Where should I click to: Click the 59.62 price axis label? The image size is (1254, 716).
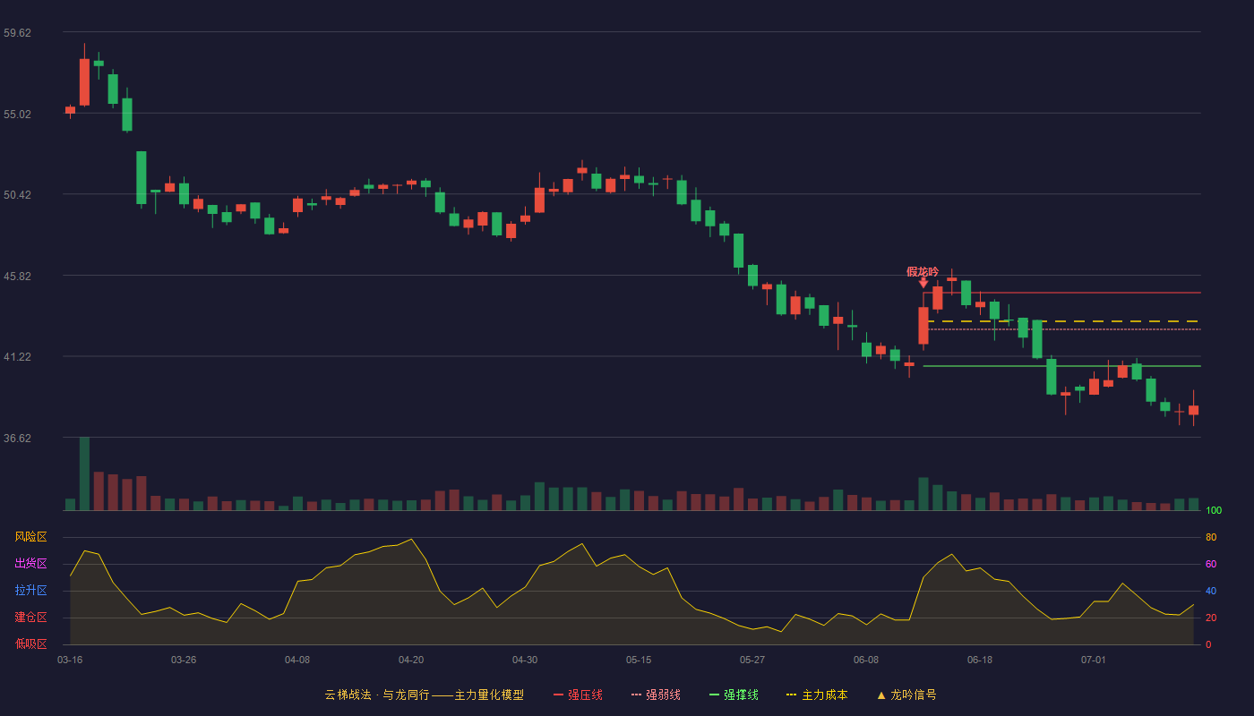[x=17, y=33]
